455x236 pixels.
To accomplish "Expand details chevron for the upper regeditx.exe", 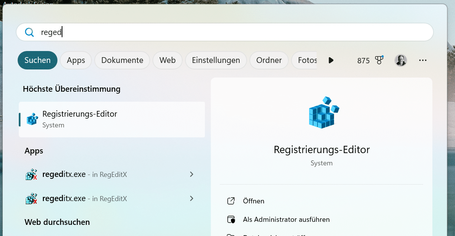I will click(x=192, y=175).
